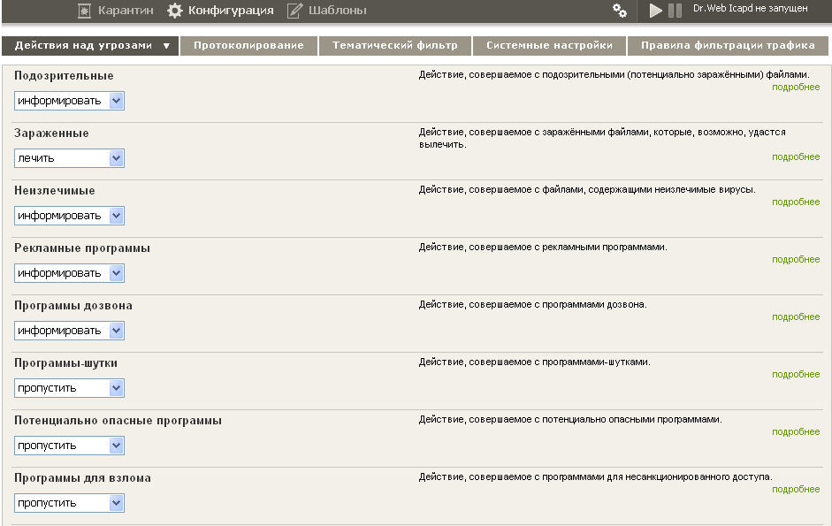Click подробнее link for Программы для взлома

[x=796, y=490]
